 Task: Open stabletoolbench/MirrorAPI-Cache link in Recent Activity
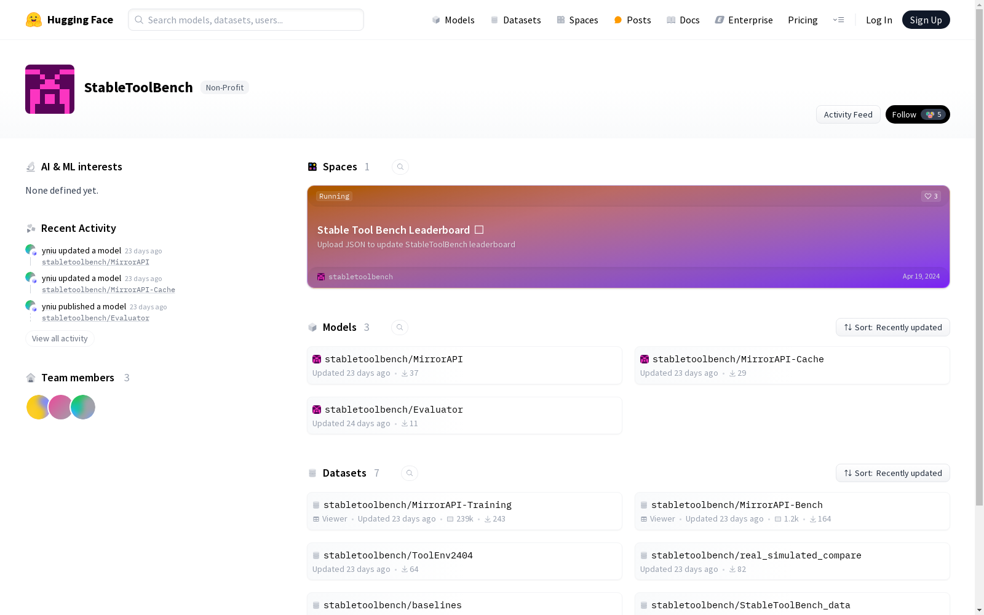pyautogui.click(x=108, y=290)
